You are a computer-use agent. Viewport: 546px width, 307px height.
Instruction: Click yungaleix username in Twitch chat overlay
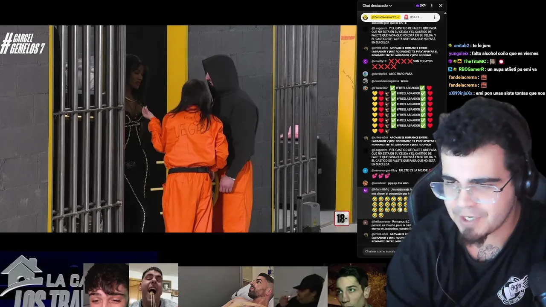coord(459,54)
